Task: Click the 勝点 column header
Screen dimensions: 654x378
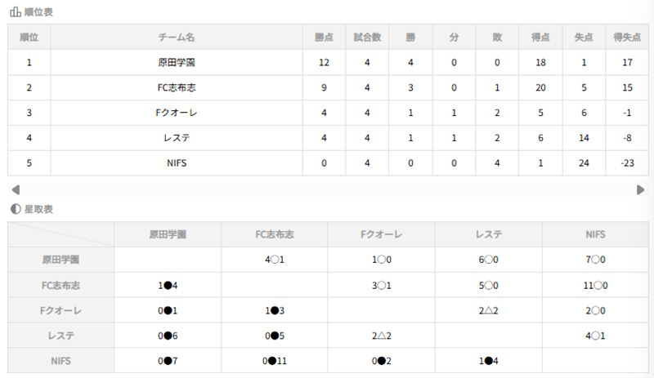Action: tap(324, 38)
